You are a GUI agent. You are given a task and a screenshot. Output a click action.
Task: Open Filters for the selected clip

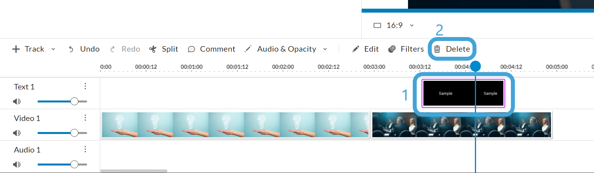(x=406, y=49)
